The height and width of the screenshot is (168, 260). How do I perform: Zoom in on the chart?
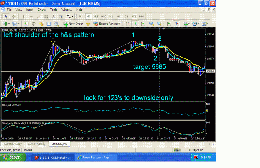[151, 24]
